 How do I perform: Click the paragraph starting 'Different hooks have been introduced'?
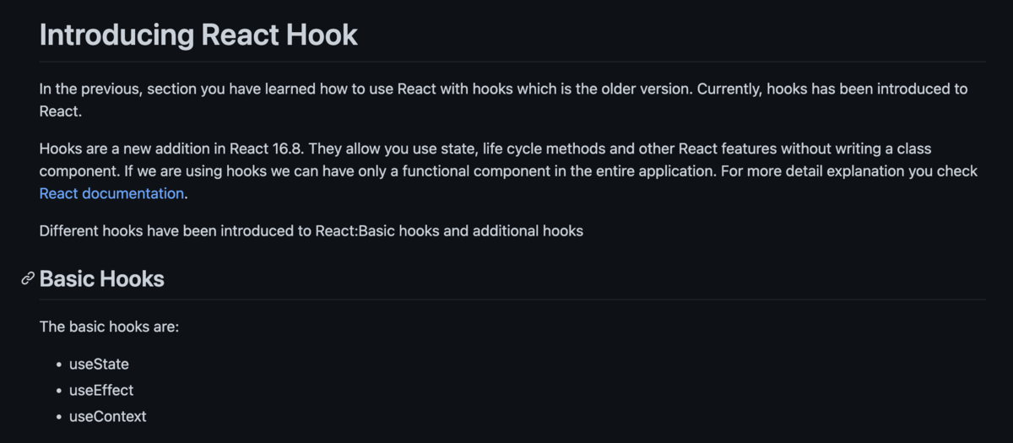tap(311, 230)
